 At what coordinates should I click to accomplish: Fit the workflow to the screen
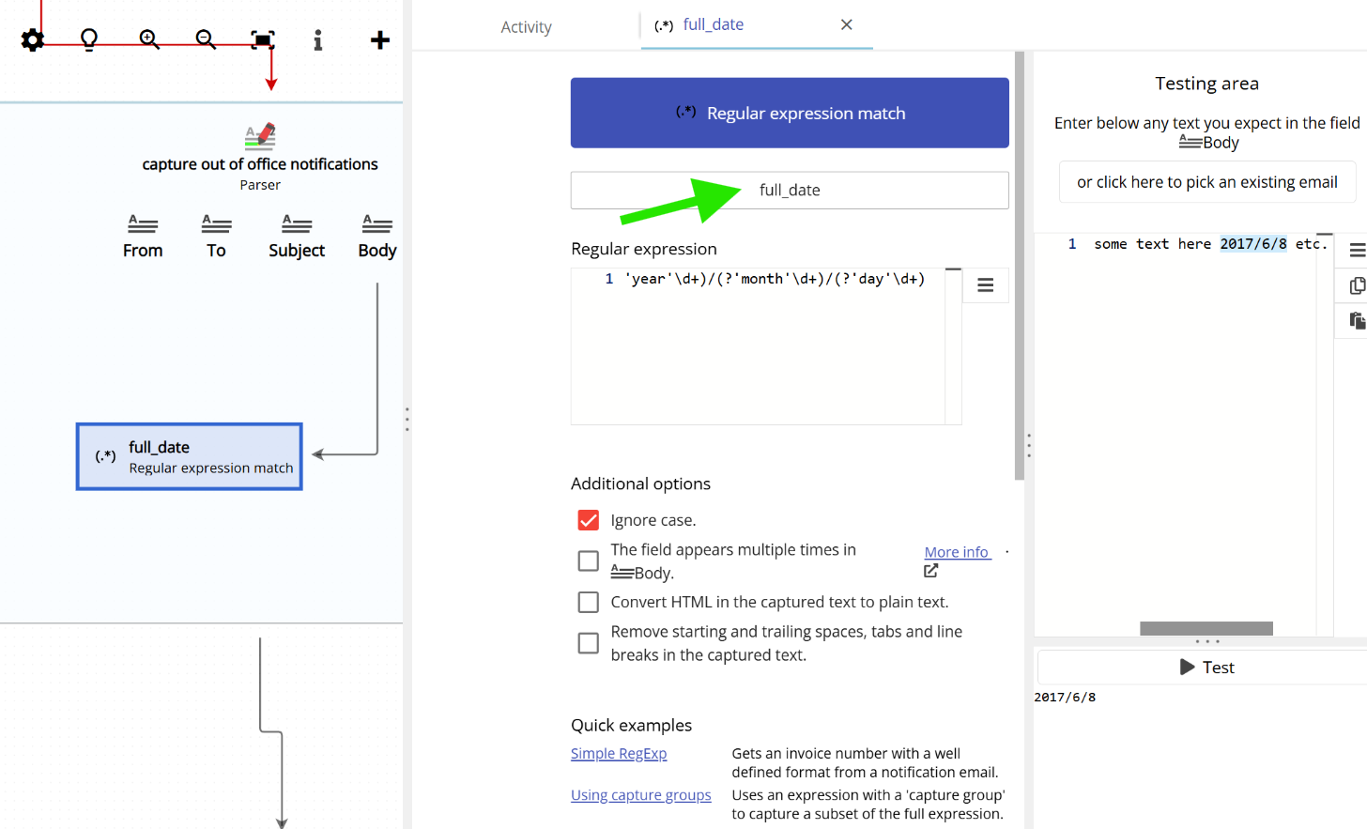263,39
